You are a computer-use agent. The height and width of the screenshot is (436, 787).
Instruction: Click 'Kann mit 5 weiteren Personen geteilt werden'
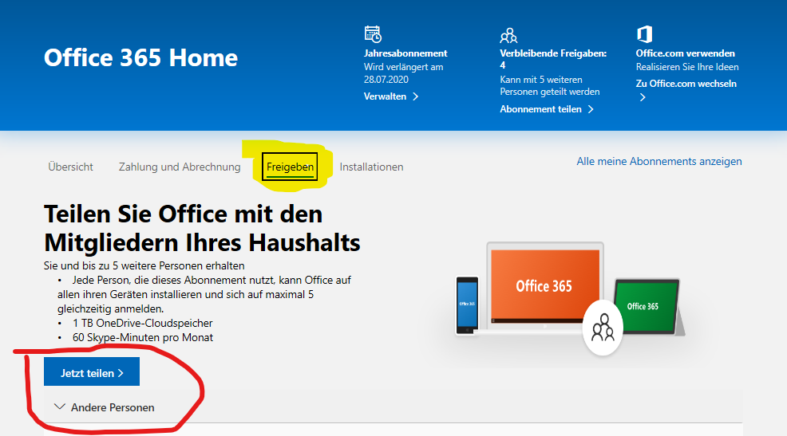coord(550,86)
